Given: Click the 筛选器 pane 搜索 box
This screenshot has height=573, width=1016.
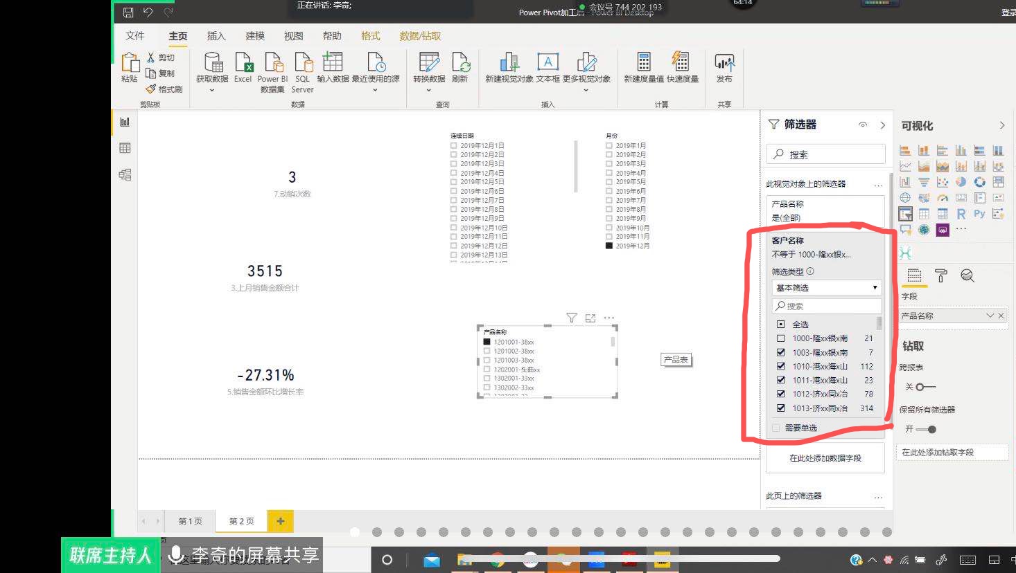Looking at the screenshot, I should pos(825,154).
